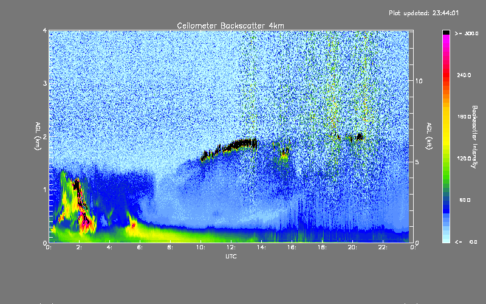Screen dimensions: 486x304
Task: Select the '180.0' colorbar value
Action: coord(464,117)
